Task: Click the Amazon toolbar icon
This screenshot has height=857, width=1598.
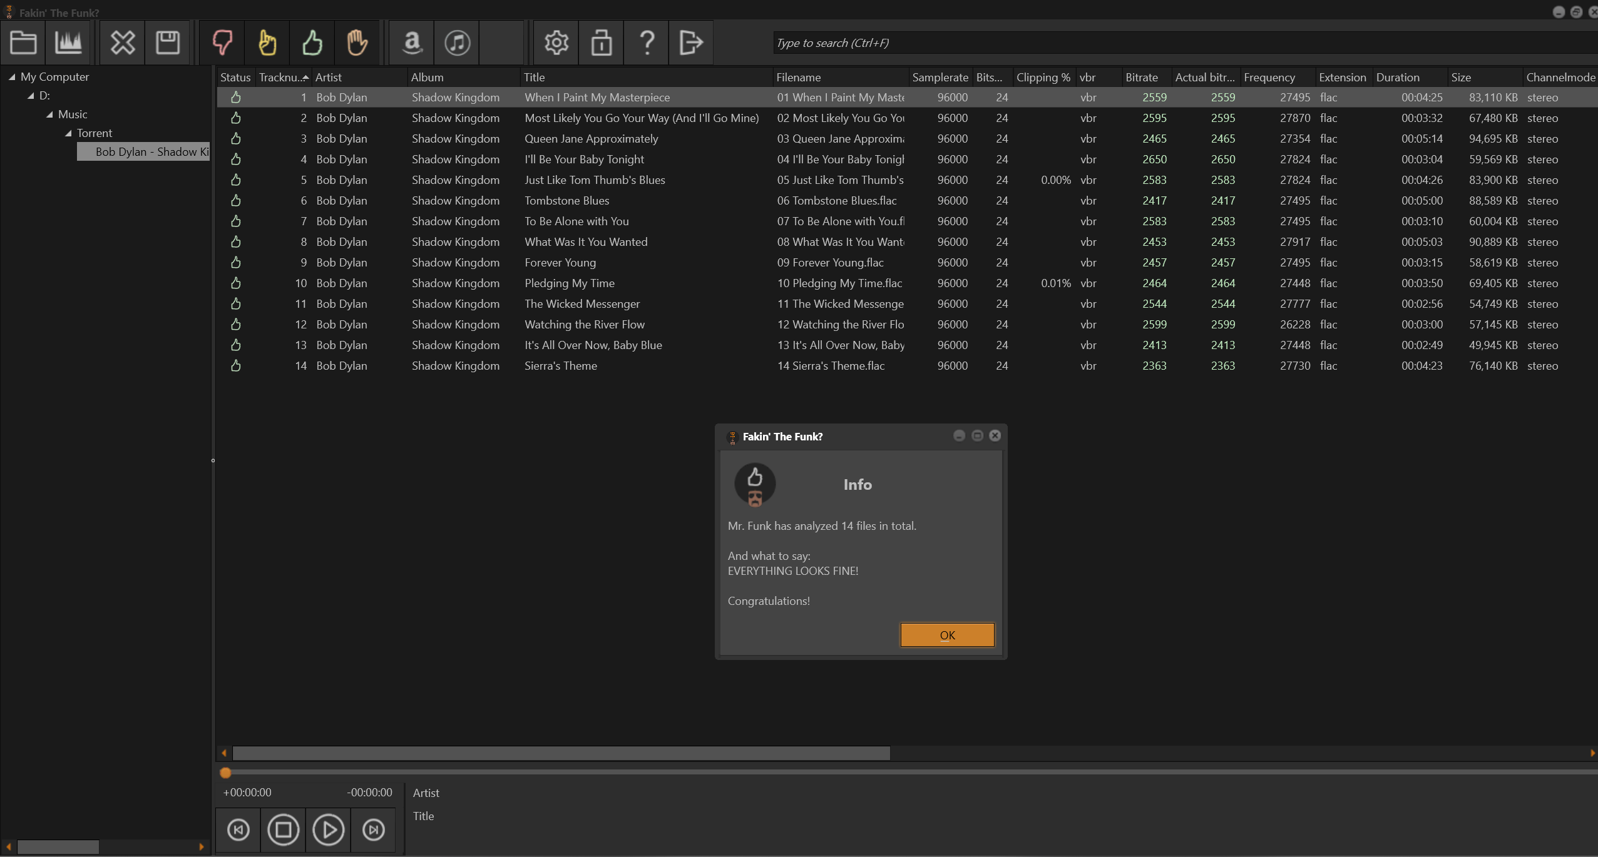Action: coord(412,43)
